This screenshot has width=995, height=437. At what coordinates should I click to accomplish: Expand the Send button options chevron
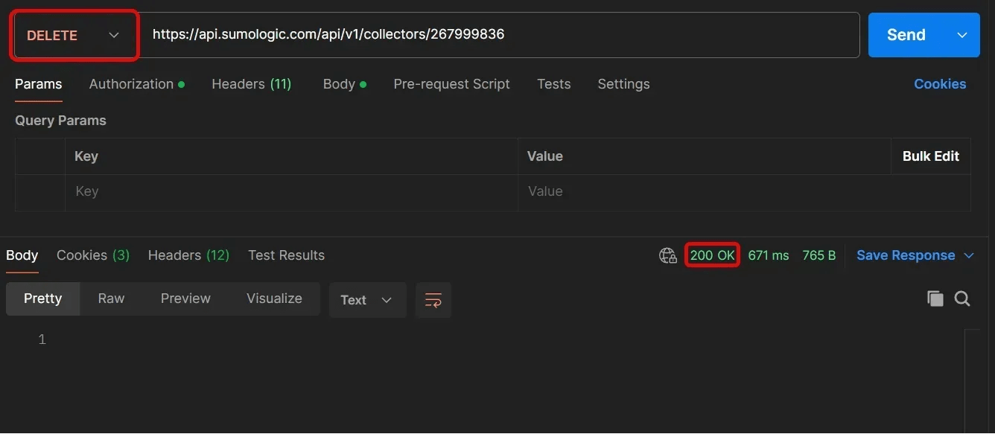pos(961,34)
